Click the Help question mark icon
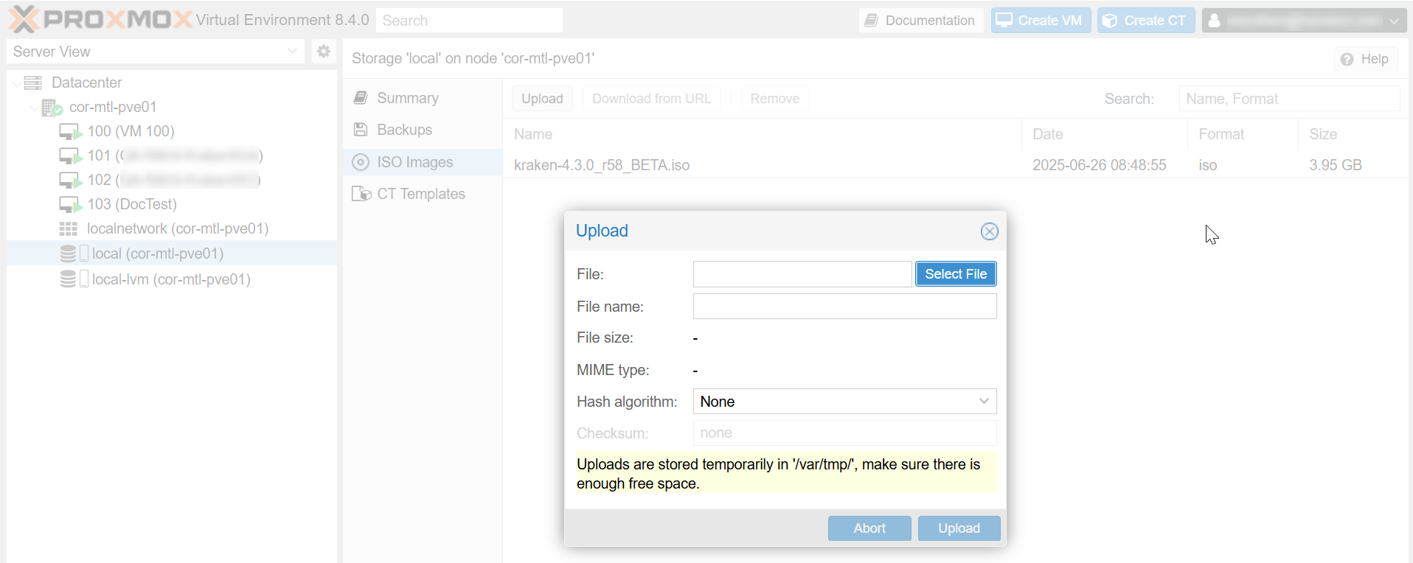Screen dimensions: 1413x563 coord(1347,59)
